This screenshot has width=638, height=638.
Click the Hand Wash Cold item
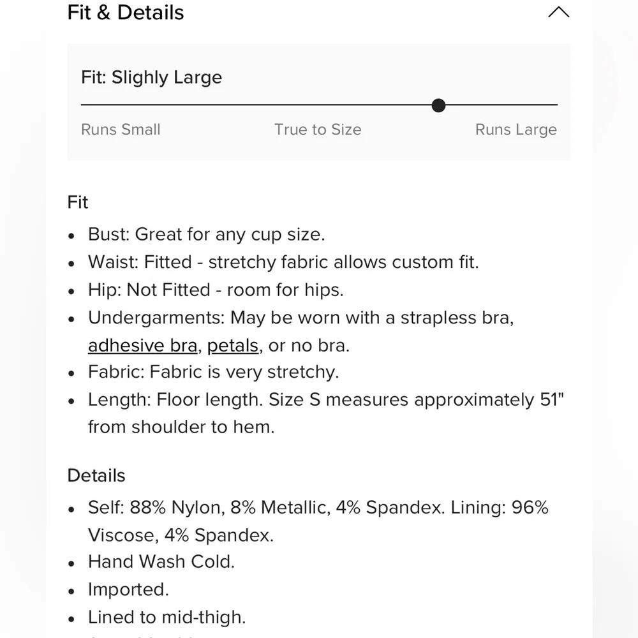161,561
